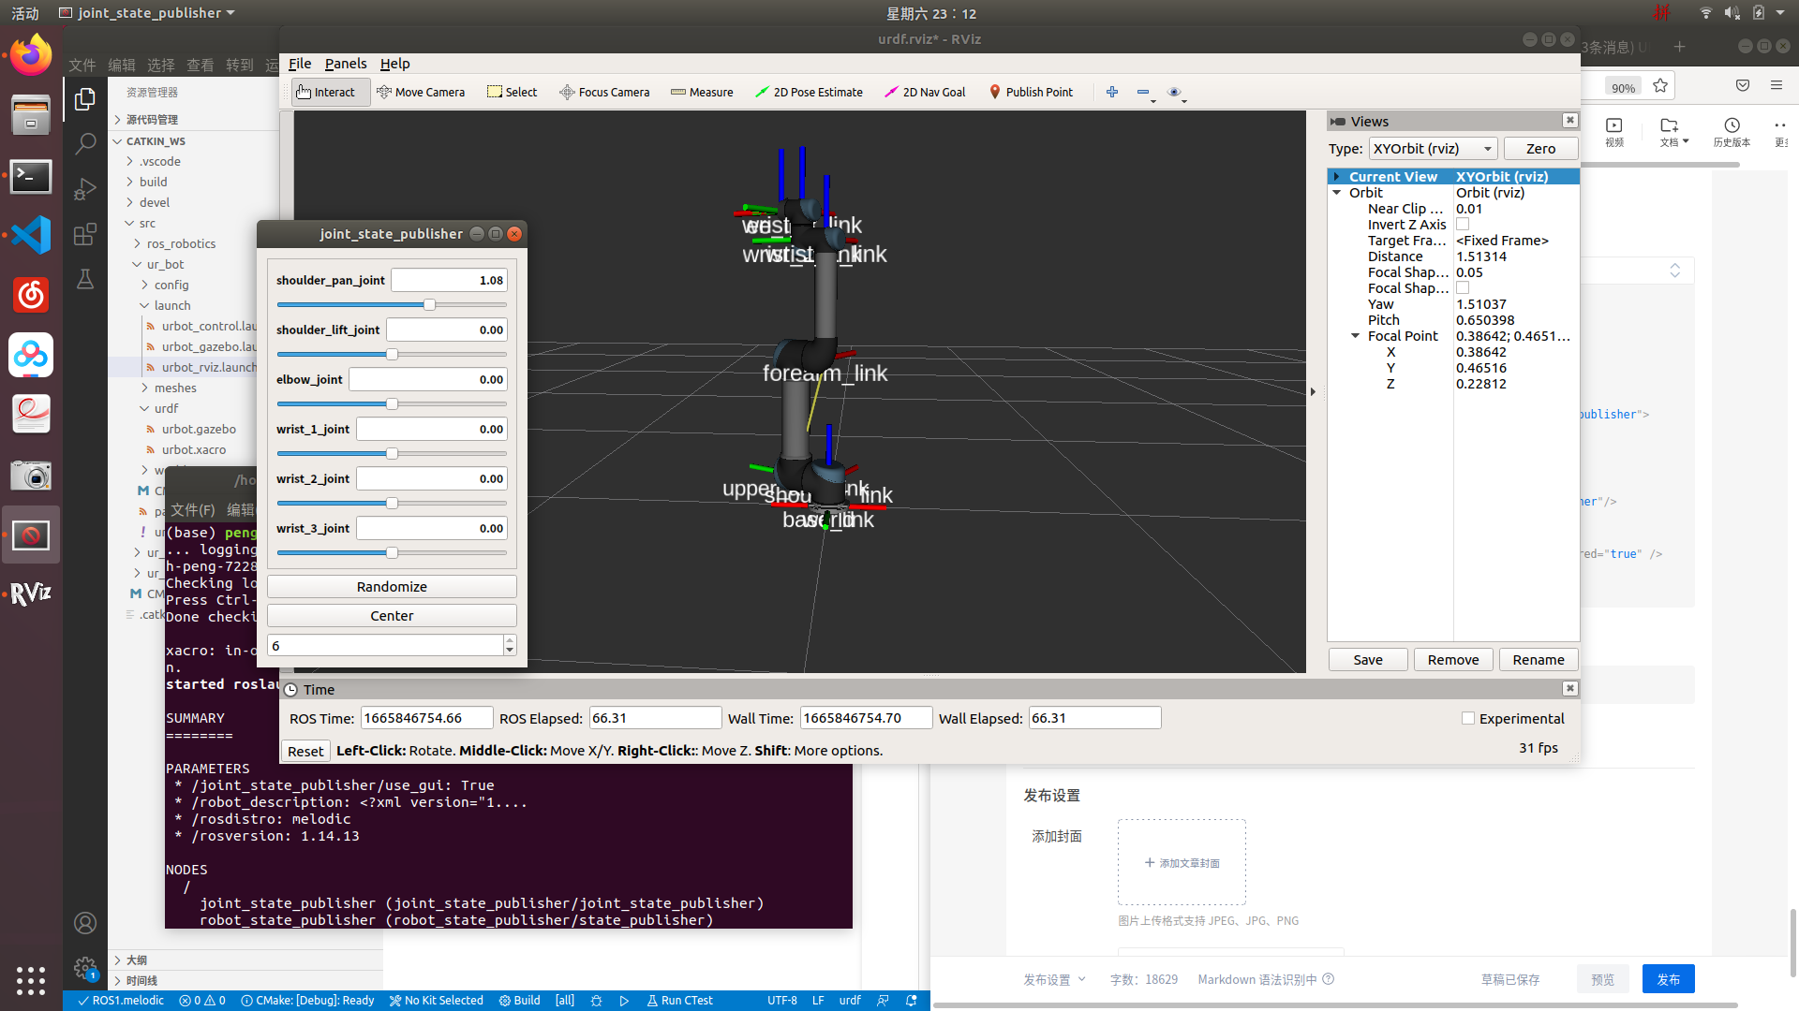The height and width of the screenshot is (1011, 1799).
Task: Activate the Measure tool
Action: [702, 92]
